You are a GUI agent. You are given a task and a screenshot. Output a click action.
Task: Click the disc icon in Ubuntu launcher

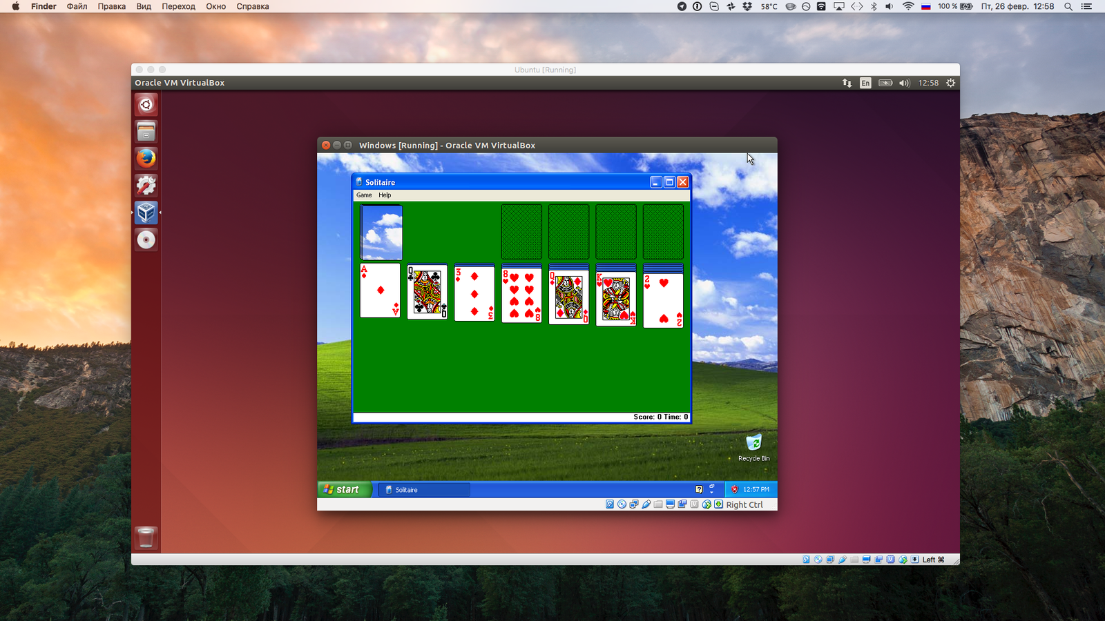tap(146, 239)
